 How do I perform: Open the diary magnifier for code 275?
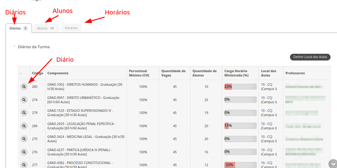pyautogui.click(x=24, y=139)
